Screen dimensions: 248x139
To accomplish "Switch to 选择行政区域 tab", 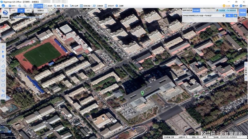I will coord(187,11).
